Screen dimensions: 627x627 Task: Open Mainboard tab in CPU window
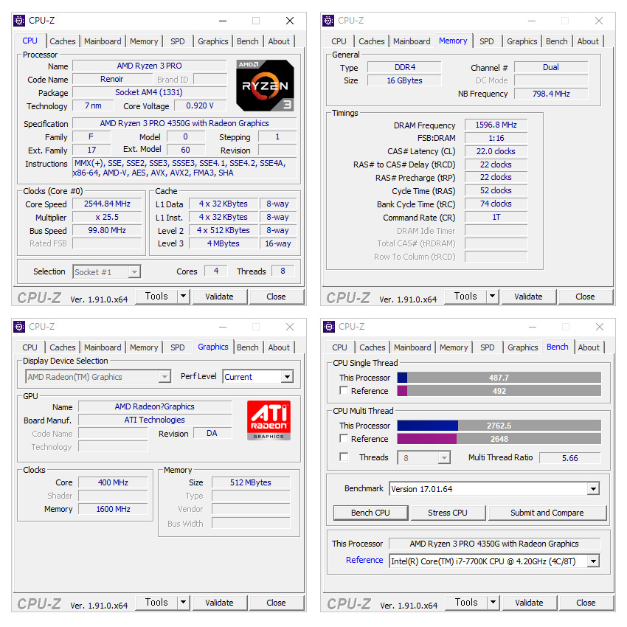click(103, 41)
